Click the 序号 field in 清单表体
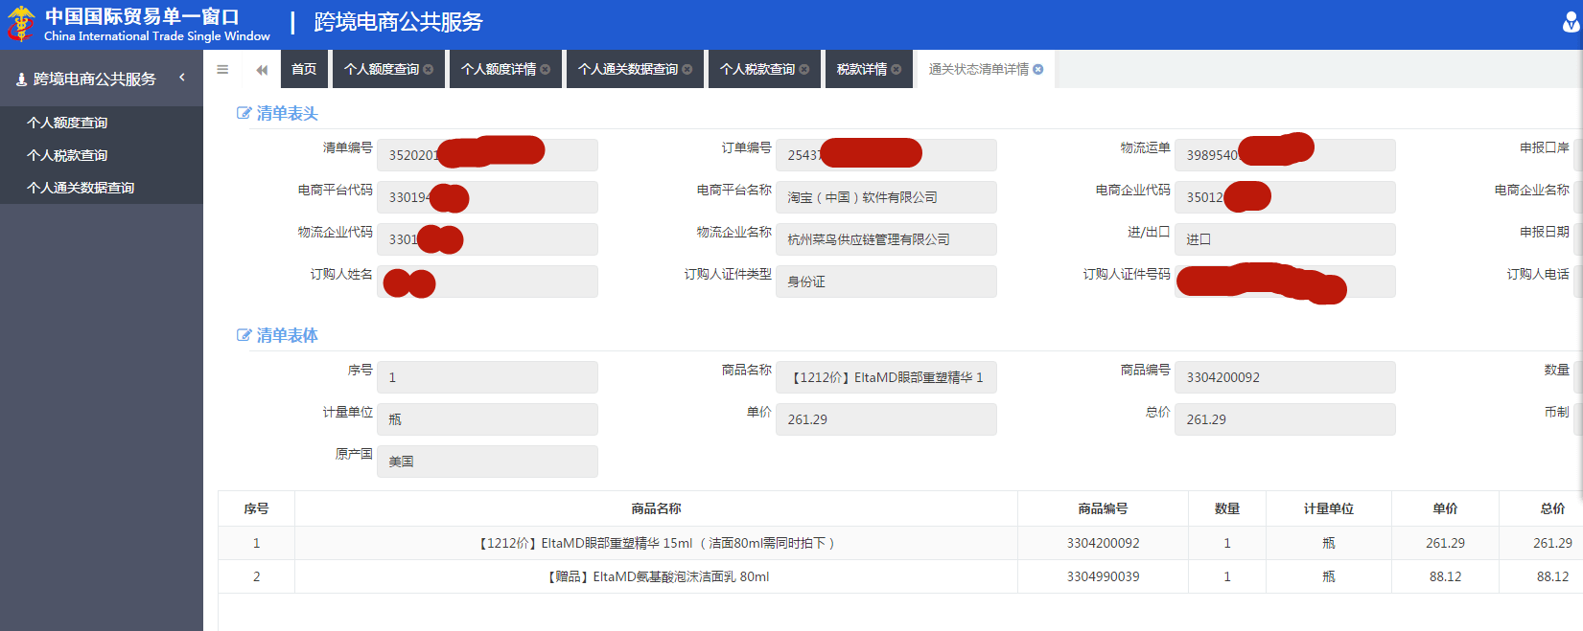 tap(487, 377)
